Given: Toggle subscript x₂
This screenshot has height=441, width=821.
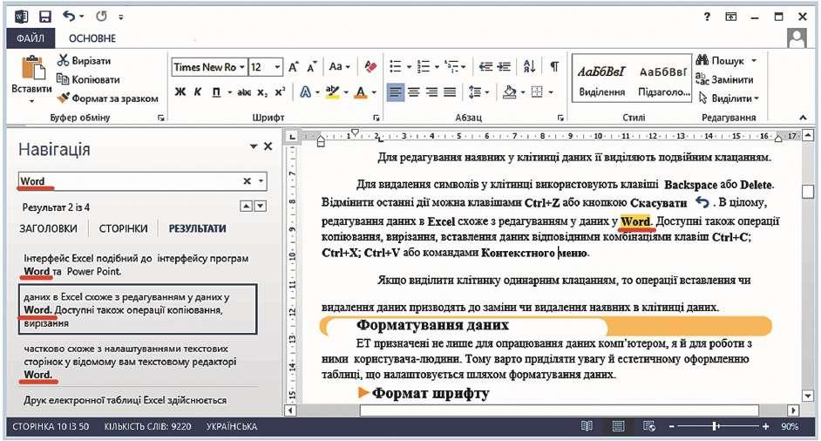Looking at the screenshot, I should coord(261,92).
